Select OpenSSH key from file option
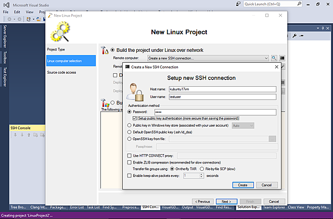This screenshot has height=219, width=333. [129, 139]
